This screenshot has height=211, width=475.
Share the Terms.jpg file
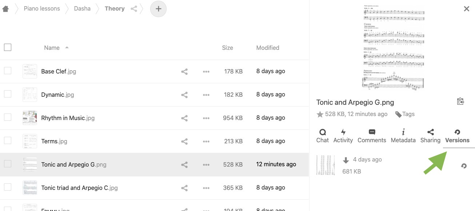pyautogui.click(x=184, y=142)
